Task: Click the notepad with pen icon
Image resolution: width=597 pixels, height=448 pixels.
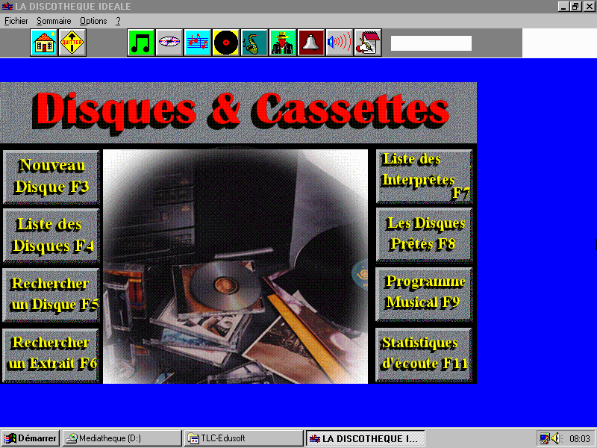Action: tap(368, 43)
